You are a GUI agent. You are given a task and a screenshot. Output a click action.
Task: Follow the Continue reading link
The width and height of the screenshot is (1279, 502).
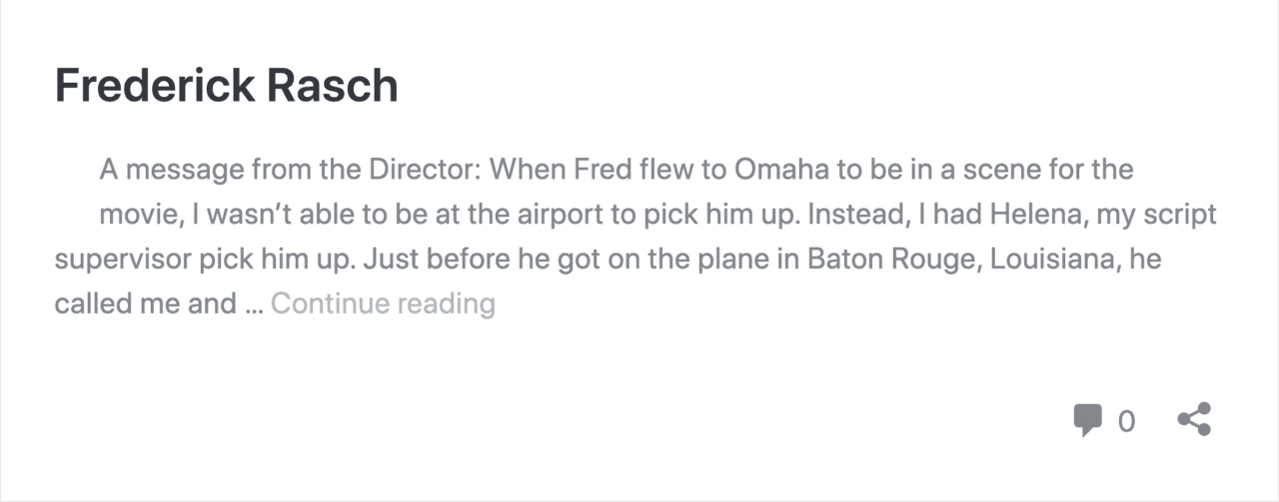tap(383, 302)
